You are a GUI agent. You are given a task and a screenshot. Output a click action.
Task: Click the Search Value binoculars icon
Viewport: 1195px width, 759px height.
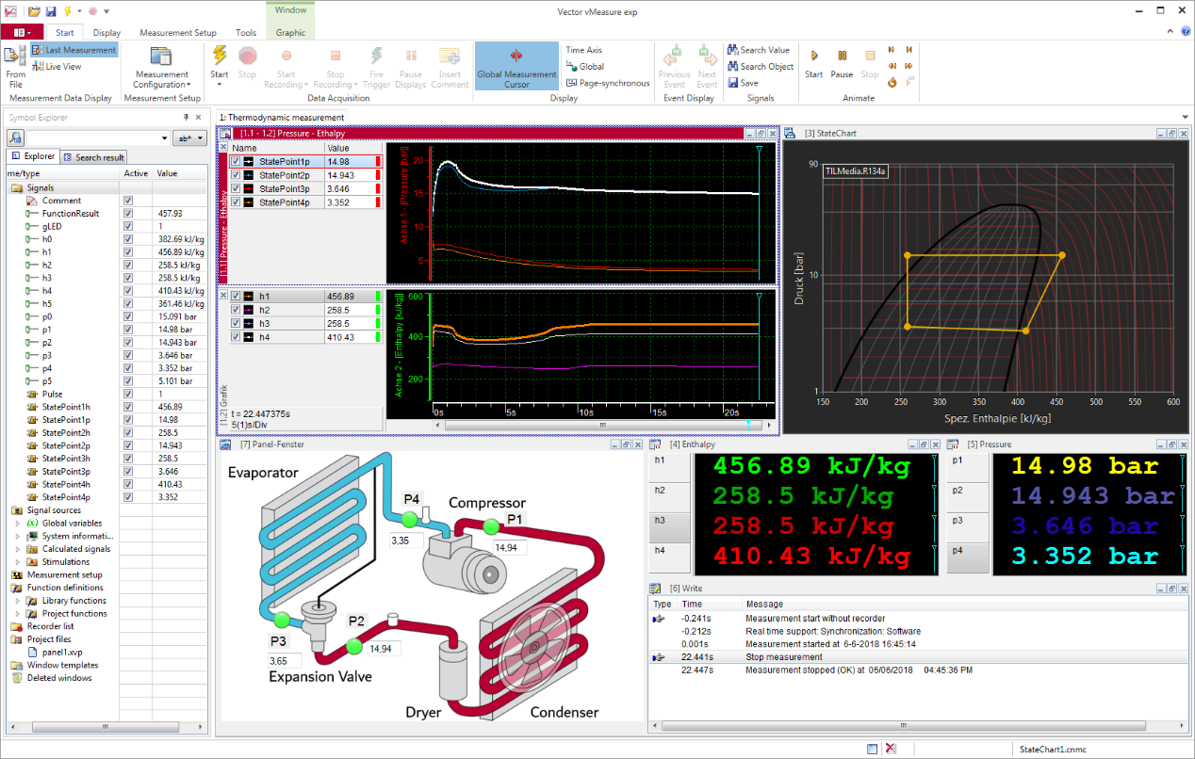(x=734, y=50)
